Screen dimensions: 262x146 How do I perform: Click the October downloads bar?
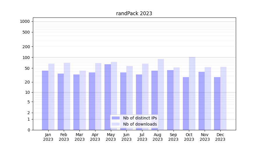click(x=192, y=93)
